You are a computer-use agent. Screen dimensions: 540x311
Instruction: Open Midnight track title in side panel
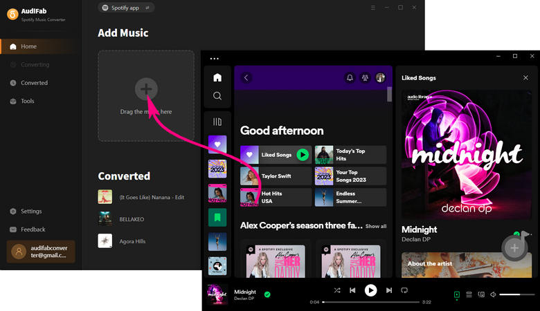click(419, 229)
